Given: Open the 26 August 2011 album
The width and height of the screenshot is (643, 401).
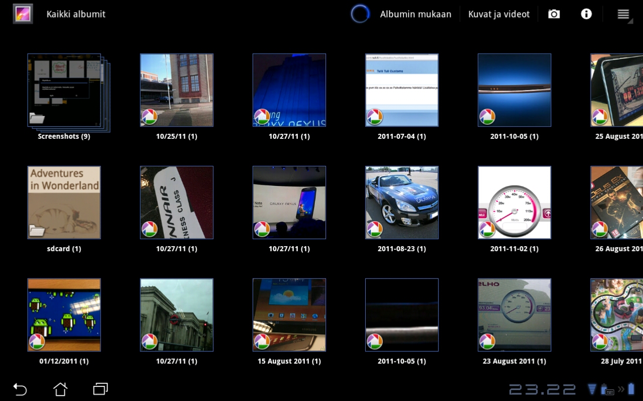Looking at the screenshot, I should pos(617,203).
